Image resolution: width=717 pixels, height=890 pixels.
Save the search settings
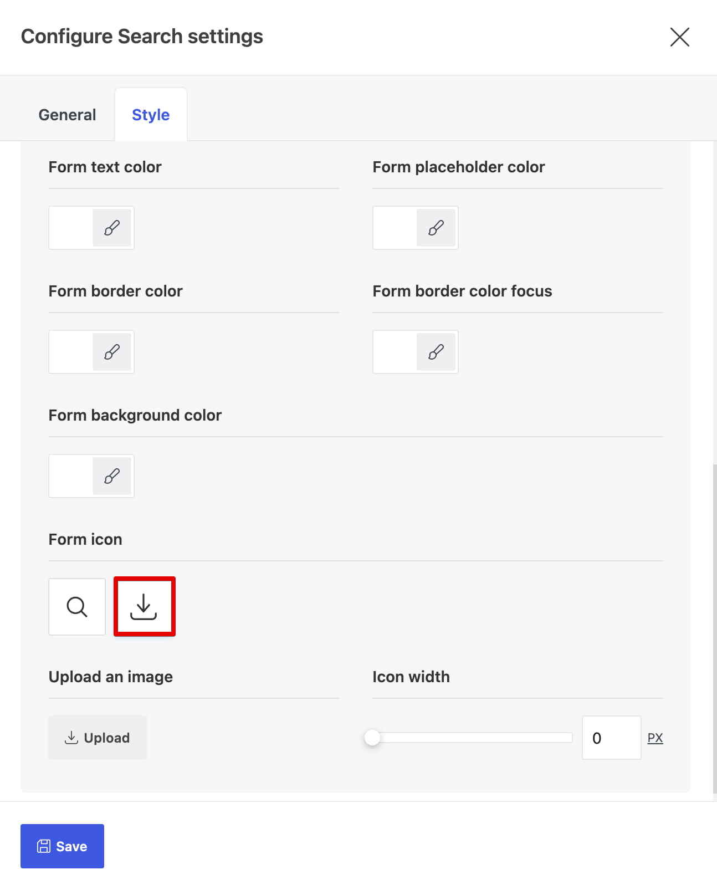click(62, 846)
